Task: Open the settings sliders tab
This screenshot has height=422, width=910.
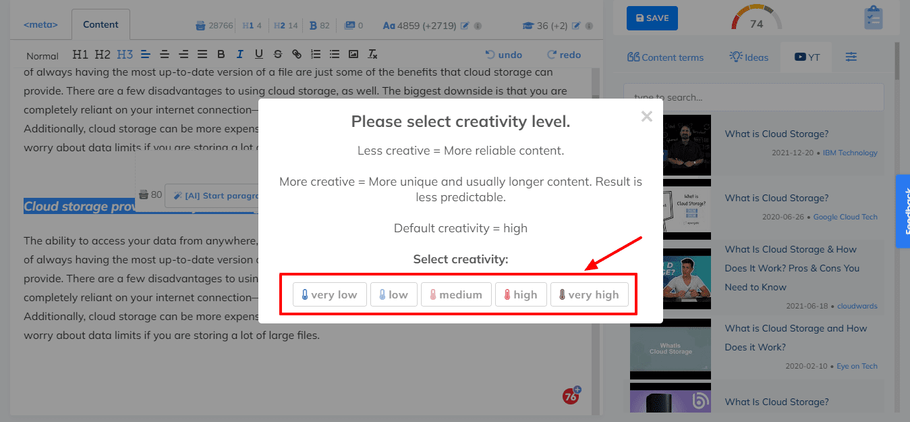Action: click(851, 57)
